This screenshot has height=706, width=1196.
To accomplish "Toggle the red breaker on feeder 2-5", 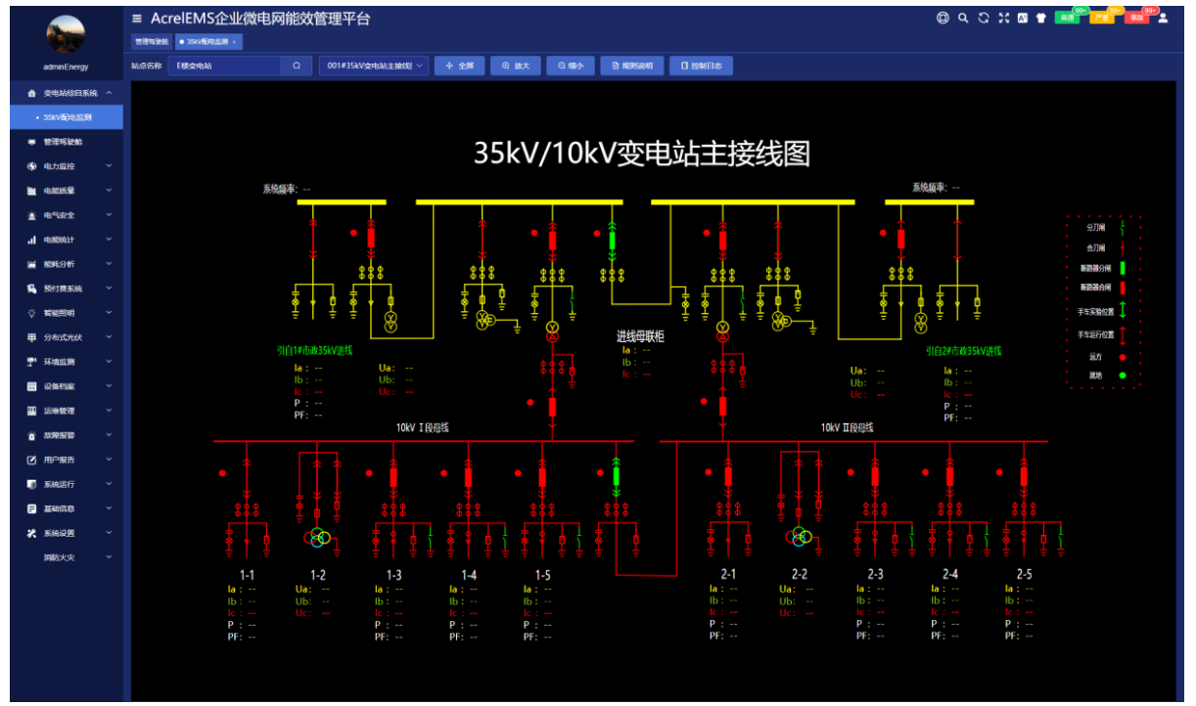I will coord(1024,476).
